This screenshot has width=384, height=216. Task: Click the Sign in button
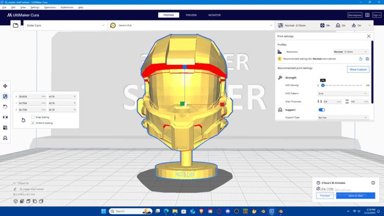pyautogui.click(x=377, y=15)
